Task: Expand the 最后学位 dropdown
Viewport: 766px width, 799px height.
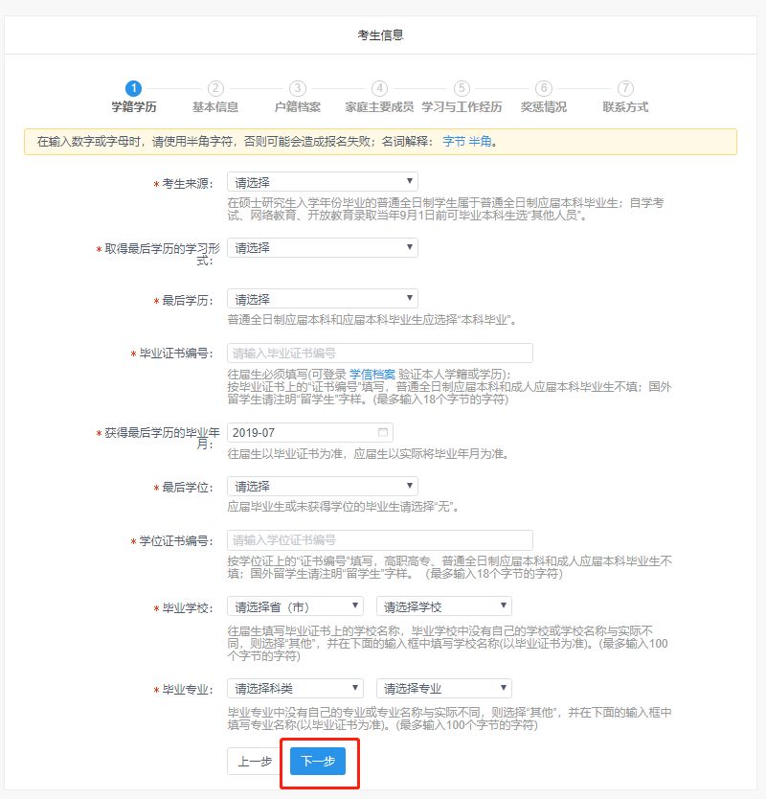Action: (322, 486)
